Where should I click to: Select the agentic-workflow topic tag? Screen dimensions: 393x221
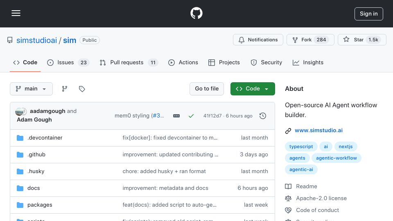click(337, 158)
